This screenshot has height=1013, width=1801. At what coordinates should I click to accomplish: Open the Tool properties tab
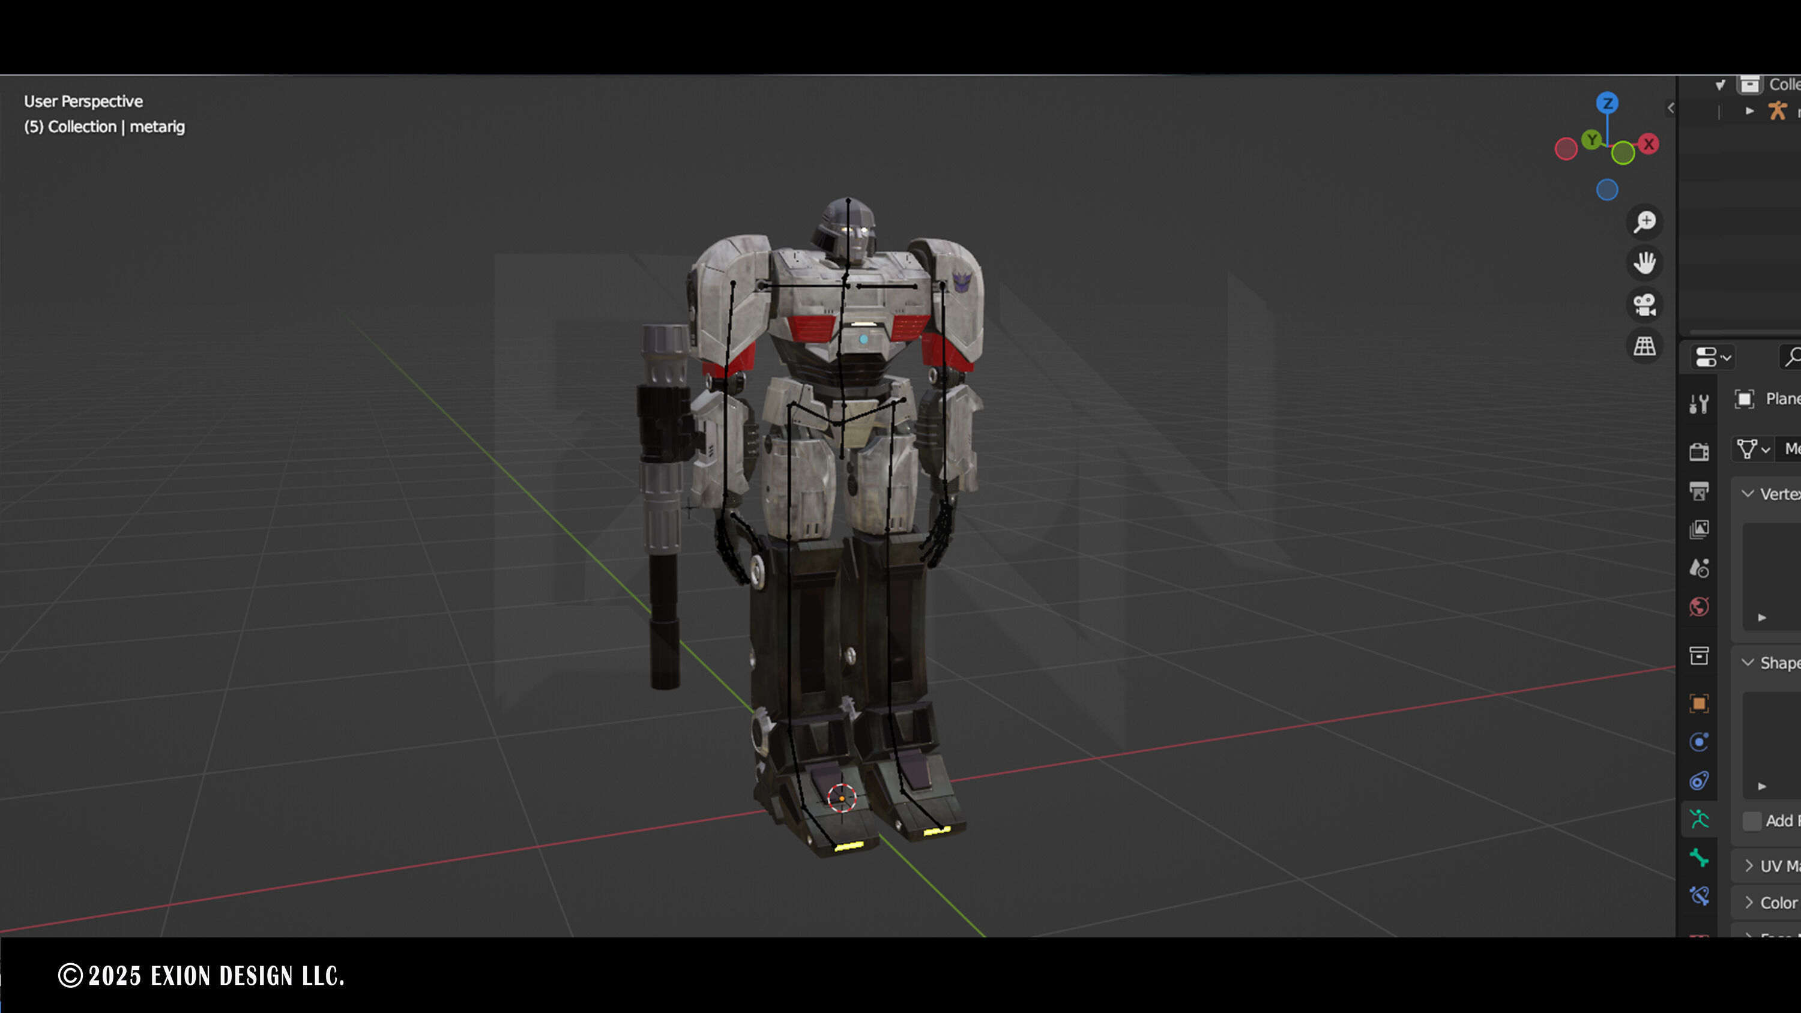1699,404
